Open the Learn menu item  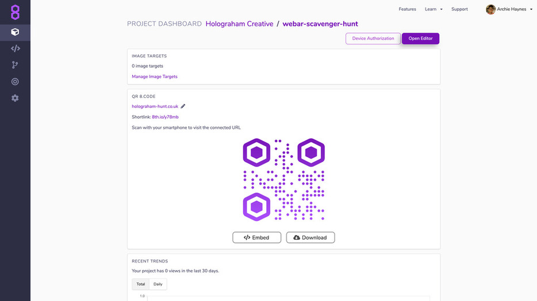point(431,9)
